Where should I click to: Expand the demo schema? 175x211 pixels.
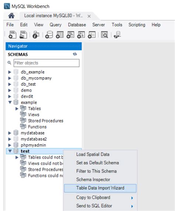click(10, 90)
